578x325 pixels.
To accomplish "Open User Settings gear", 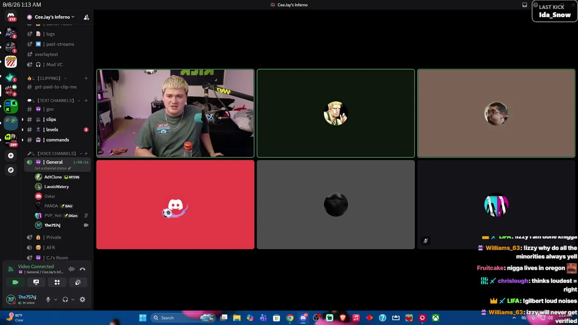I will click(x=82, y=299).
